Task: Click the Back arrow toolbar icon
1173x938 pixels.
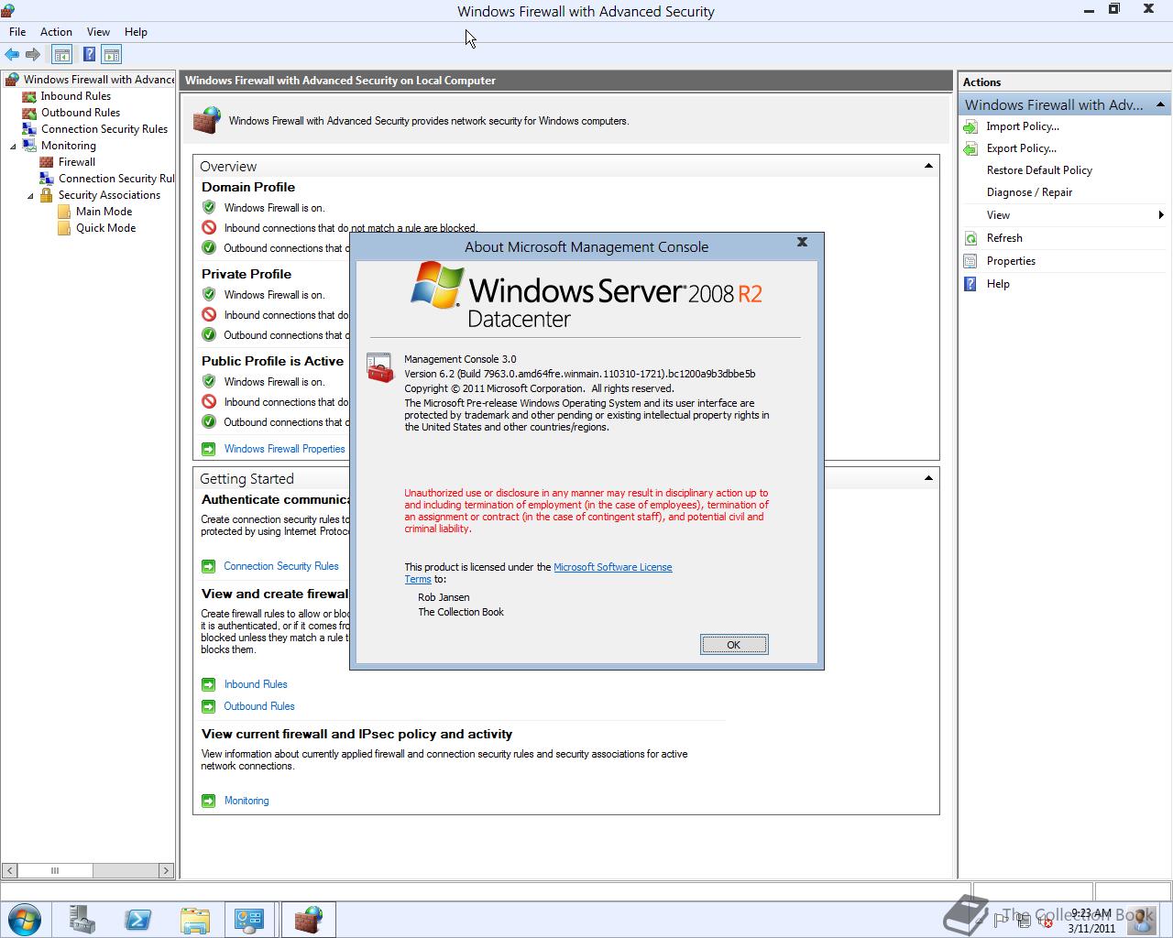Action: click(13, 54)
